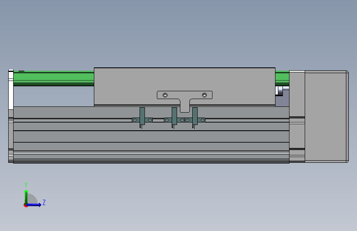
Task: Click the red origin ball of the triad
Action: [26, 205]
